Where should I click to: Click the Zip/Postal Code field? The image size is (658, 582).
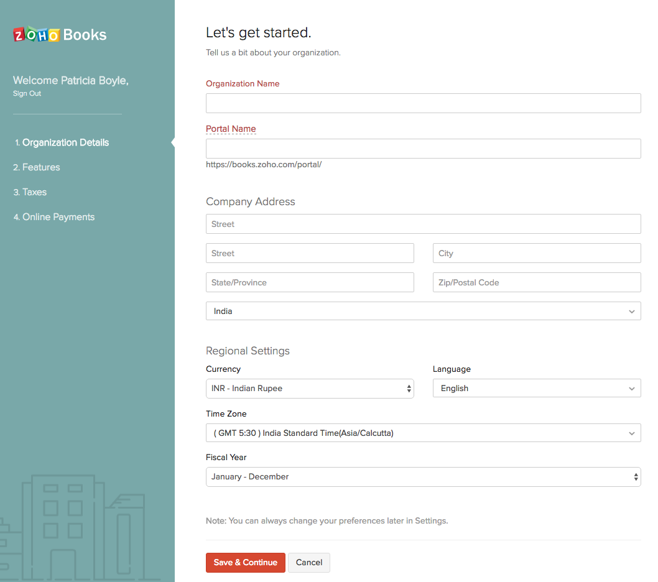(536, 282)
